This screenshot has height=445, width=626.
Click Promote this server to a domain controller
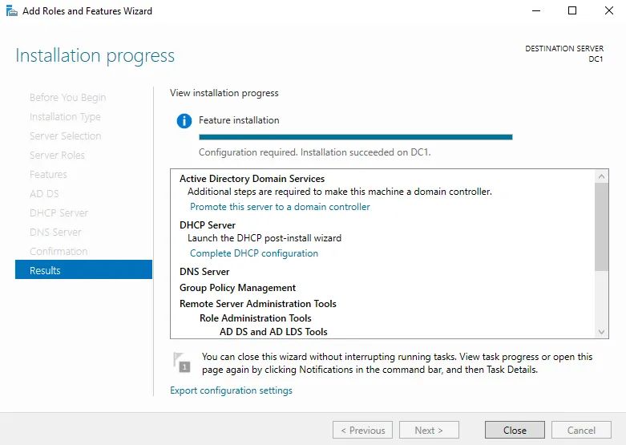click(280, 207)
